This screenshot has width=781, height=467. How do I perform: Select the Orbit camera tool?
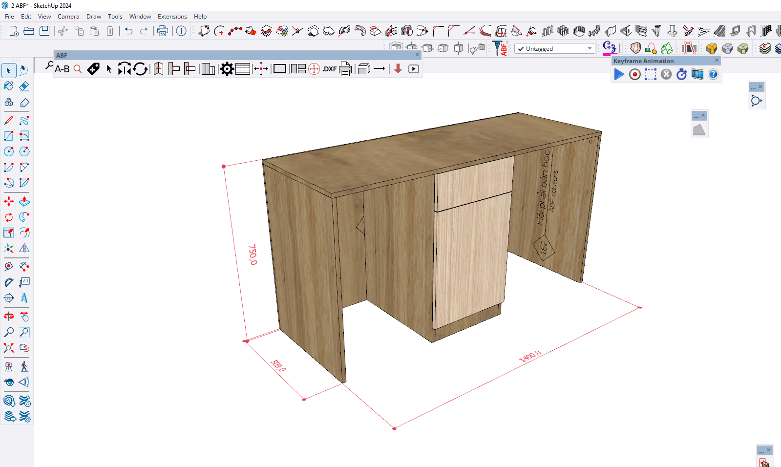pyautogui.click(x=9, y=317)
